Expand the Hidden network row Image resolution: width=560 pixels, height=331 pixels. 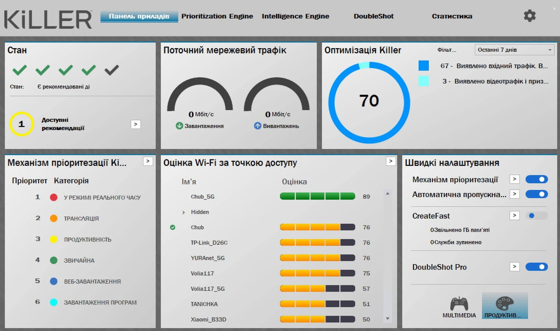pyautogui.click(x=183, y=212)
